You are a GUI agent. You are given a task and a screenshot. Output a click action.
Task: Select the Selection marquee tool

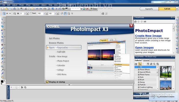[x=2, y=23]
